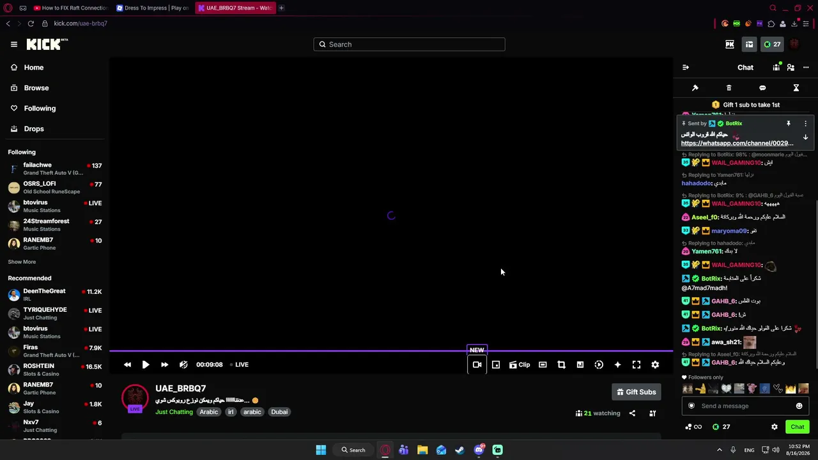The width and height of the screenshot is (818, 460).
Task: Click the purple stream progress bar
Action: point(391,351)
